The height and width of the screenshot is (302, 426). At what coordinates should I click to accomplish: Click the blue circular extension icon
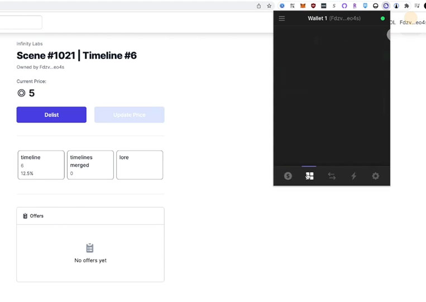click(x=282, y=6)
